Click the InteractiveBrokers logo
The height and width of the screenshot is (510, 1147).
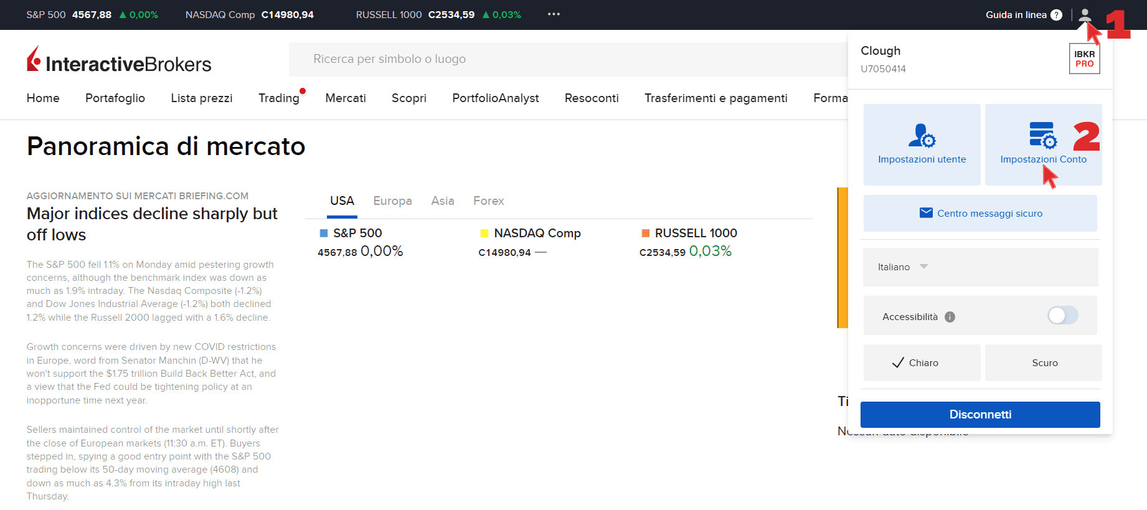pyautogui.click(x=119, y=60)
